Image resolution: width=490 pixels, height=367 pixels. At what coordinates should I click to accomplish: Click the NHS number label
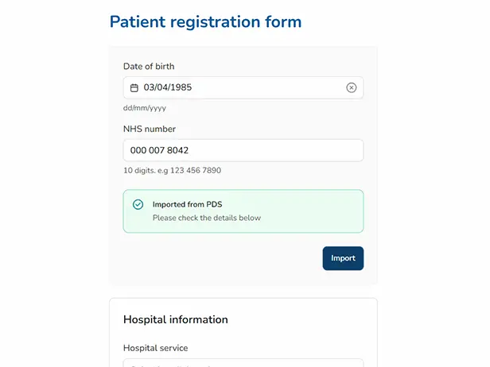(x=150, y=129)
